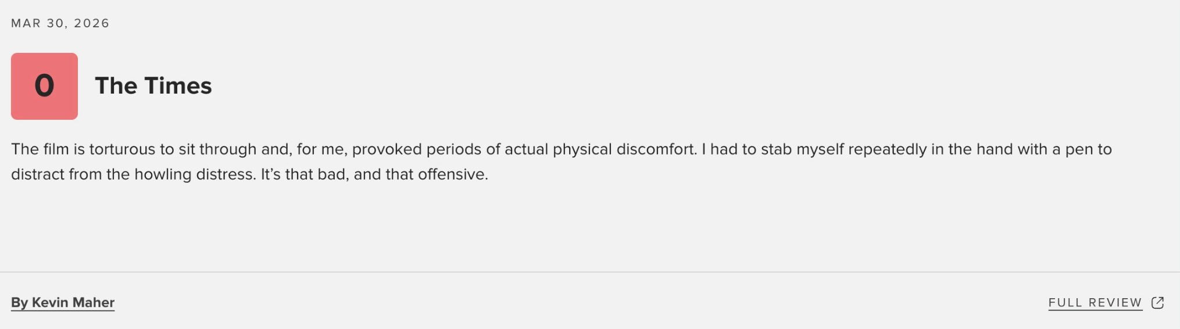Open the FULL REVIEW link
Image resolution: width=1180 pixels, height=329 pixels.
tap(1095, 303)
